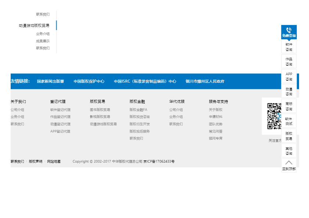Open 影视版权贸易 footer link
309x218 pixels.
coord(100,117)
